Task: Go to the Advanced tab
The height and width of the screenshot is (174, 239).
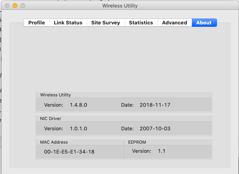Action: 174,23
